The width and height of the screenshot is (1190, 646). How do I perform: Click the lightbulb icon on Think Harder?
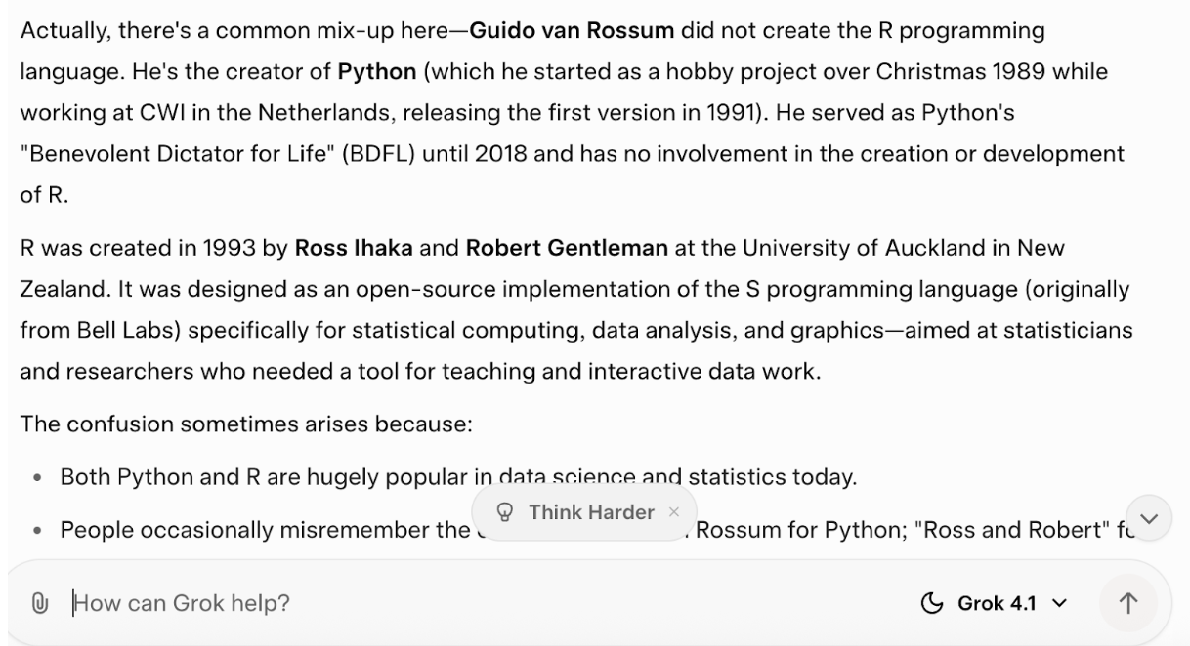(505, 512)
